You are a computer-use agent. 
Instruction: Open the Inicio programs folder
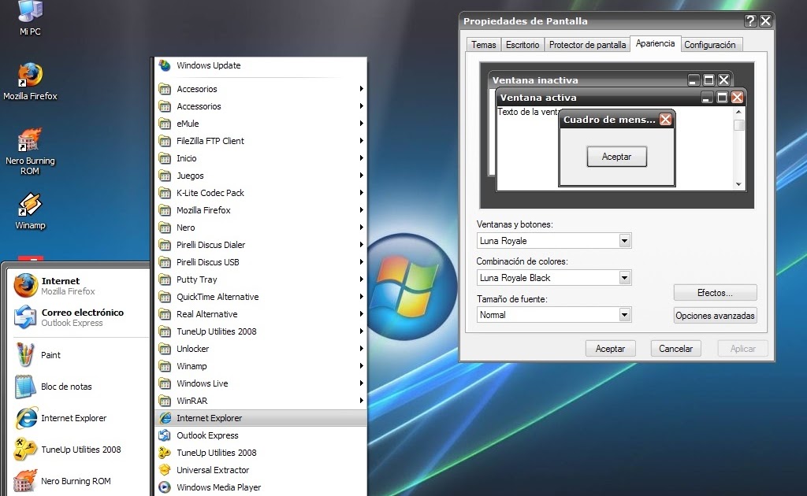click(x=260, y=158)
